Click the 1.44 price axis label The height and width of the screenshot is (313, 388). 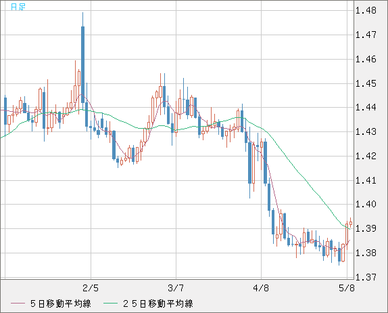tap(366, 108)
